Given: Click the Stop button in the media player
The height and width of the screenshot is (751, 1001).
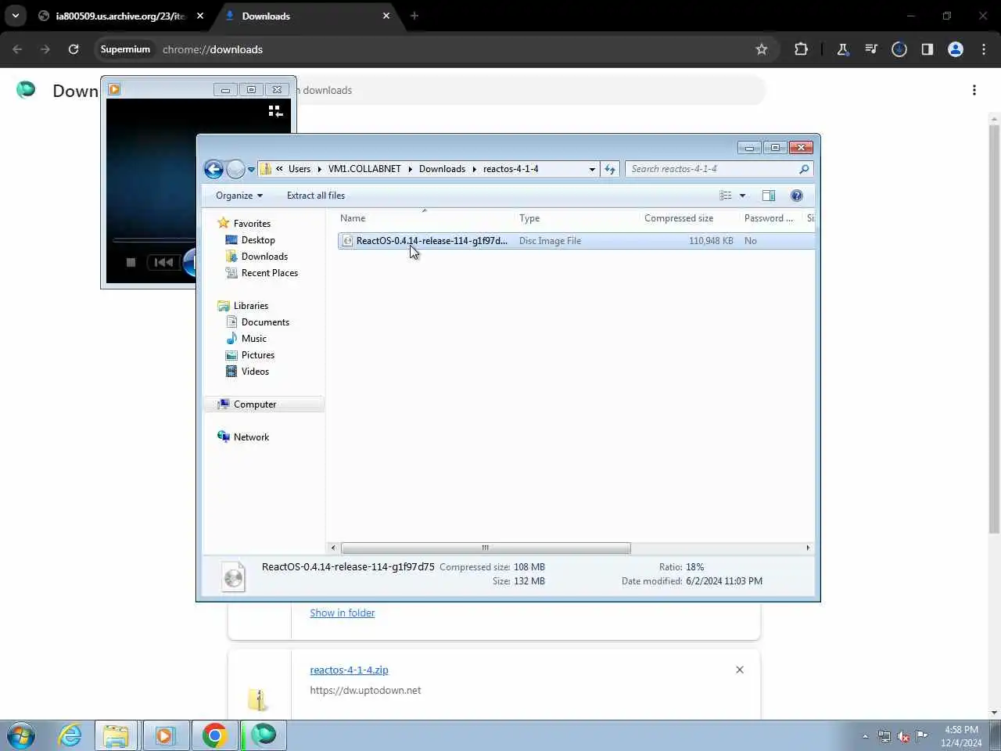Looking at the screenshot, I should 131,262.
